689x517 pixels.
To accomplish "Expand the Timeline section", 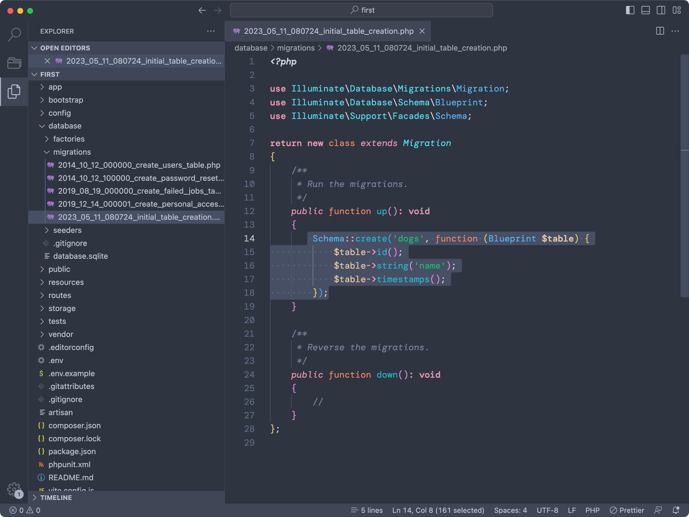I will [56, 497].
